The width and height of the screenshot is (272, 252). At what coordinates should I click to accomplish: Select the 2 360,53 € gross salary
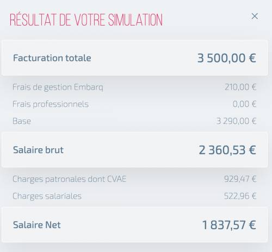click(x=227, y=150)
